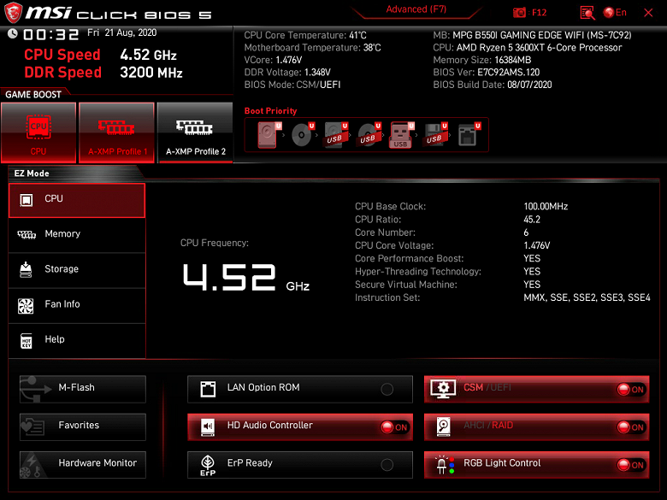Click the Boot Priority heading

(270, 111)
